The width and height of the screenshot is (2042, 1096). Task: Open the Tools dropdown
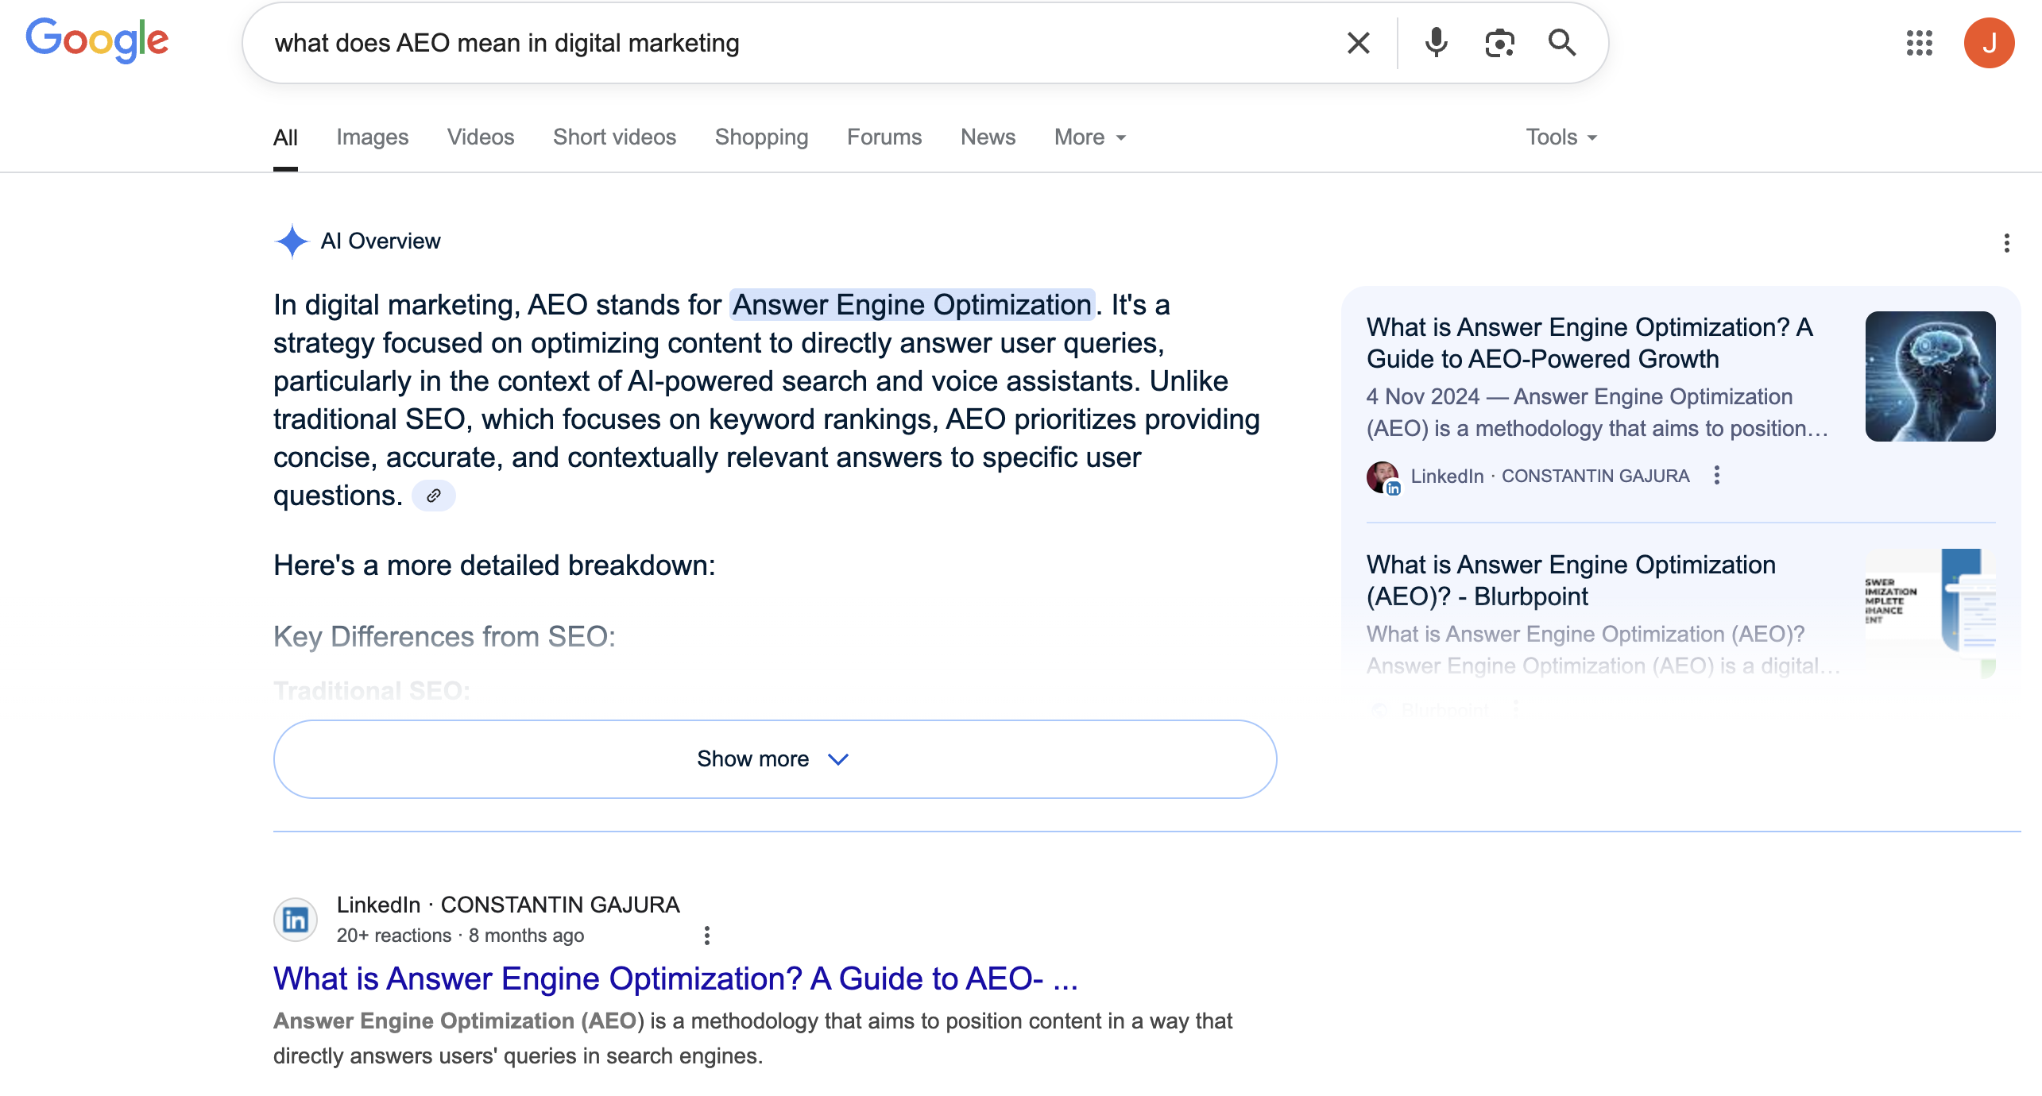pos(1561,137)
